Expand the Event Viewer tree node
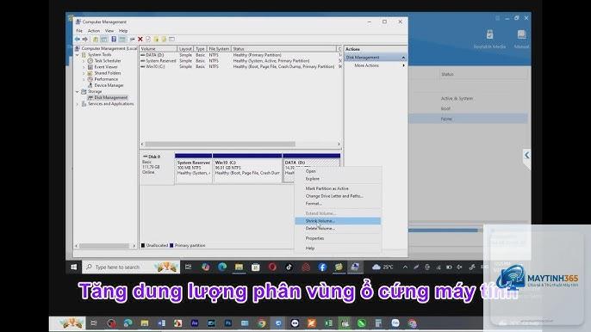591x332 pixels. coord(84,66)
